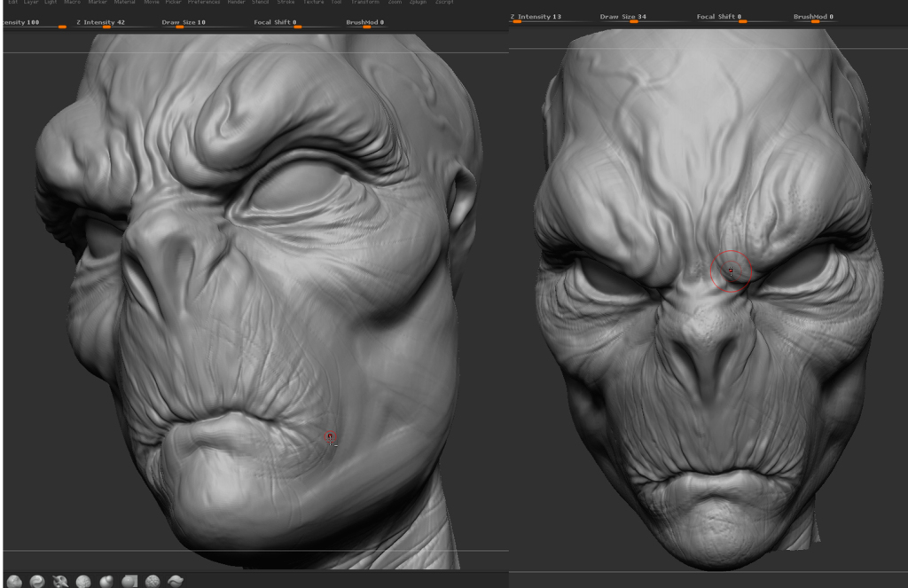Open the Stencil menu
The height and width of the screenshot is (588, 908).
260,3
